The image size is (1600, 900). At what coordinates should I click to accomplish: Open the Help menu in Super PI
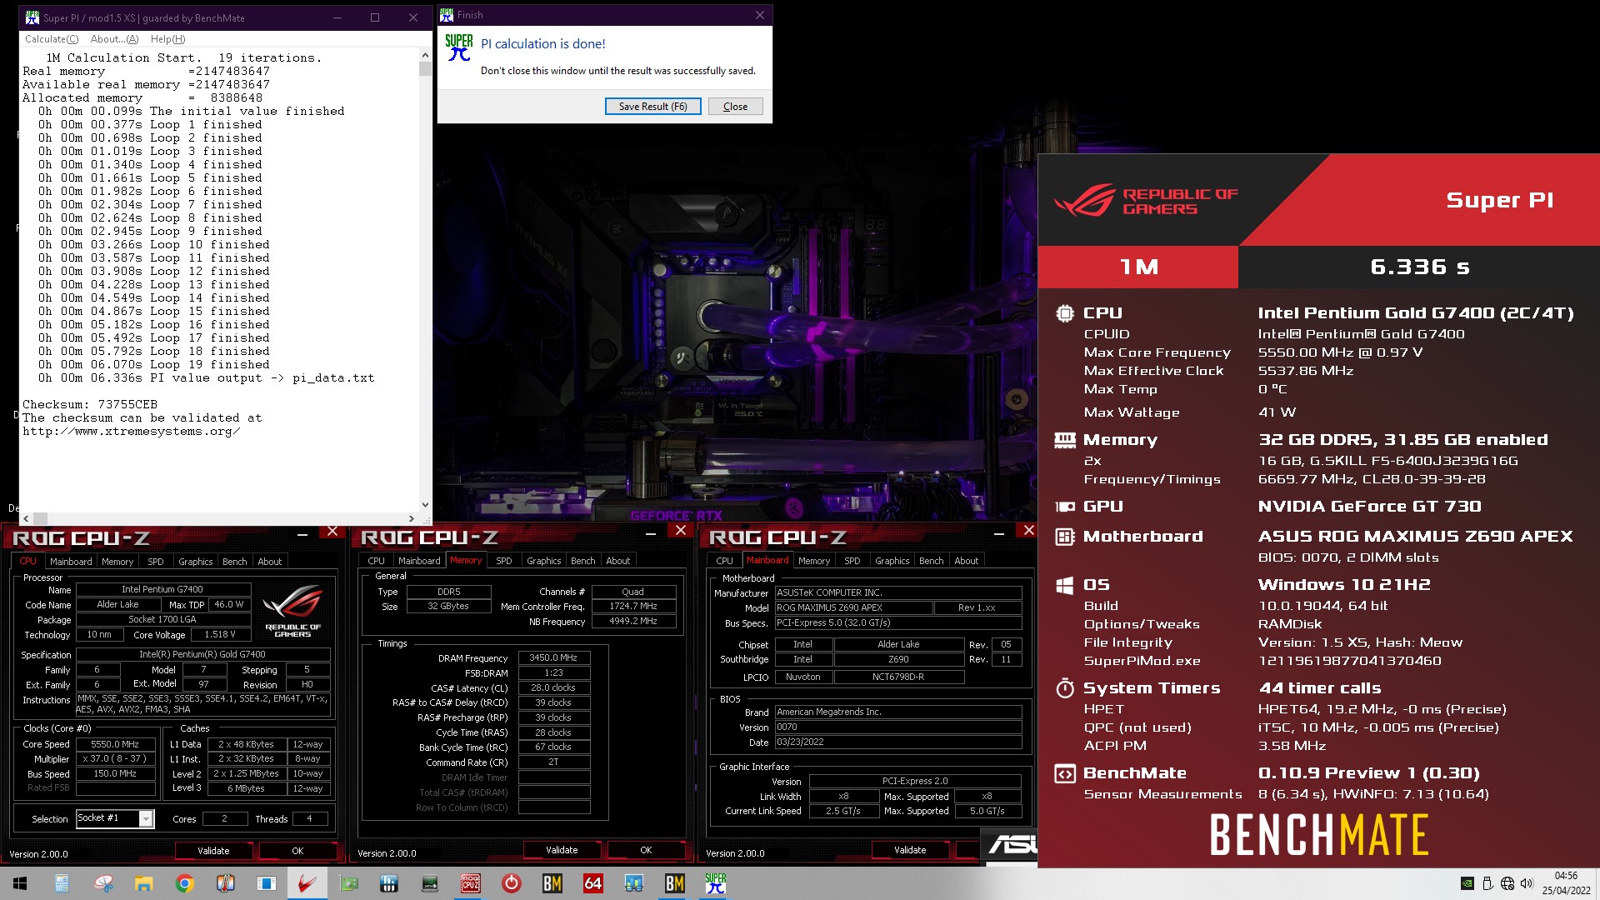168,39
